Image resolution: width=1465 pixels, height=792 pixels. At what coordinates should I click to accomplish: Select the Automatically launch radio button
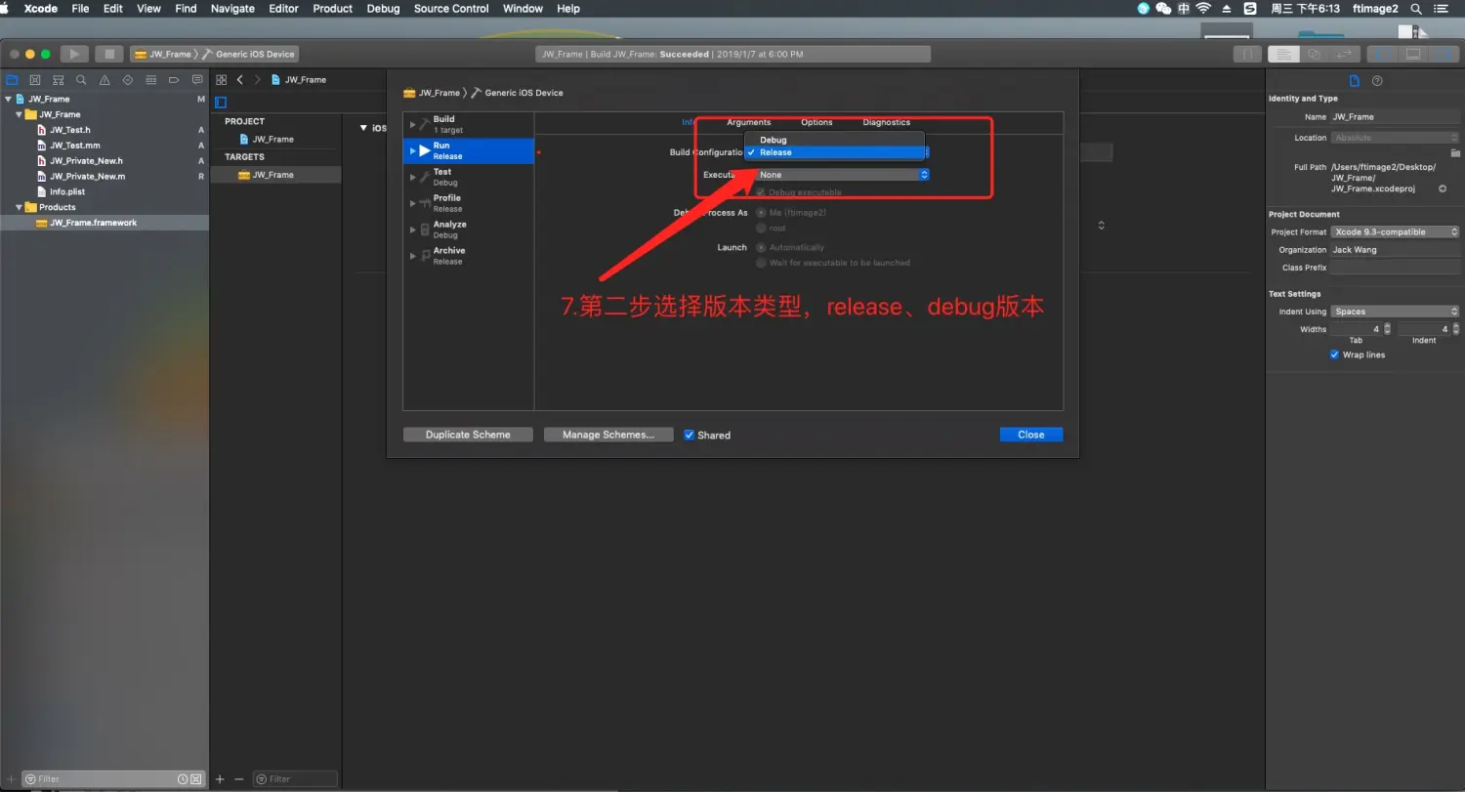[x=761, y=247]
